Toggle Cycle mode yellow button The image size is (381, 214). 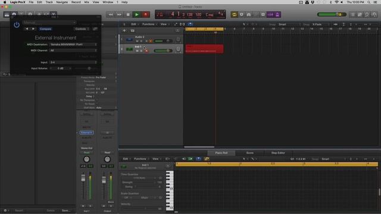[x=234, y=14]
